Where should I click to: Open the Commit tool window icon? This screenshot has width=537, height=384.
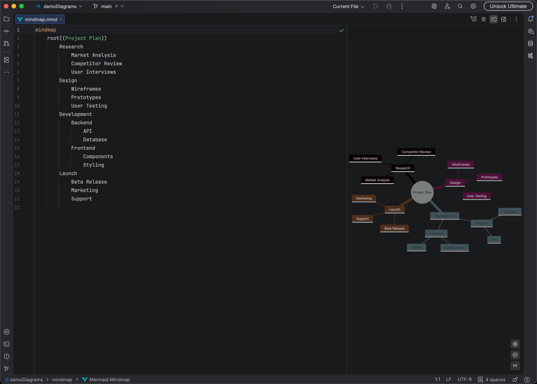click(6, 31)
